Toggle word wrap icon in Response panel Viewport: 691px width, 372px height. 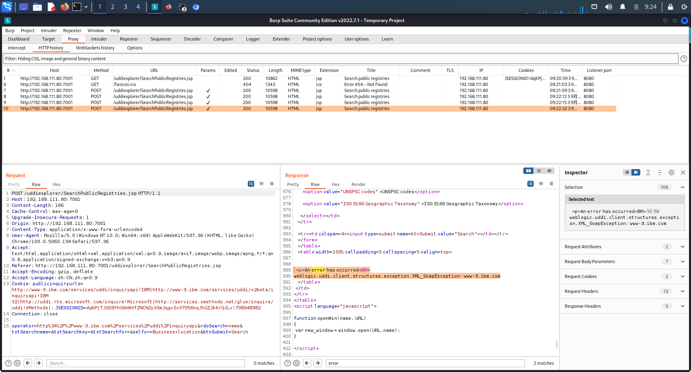tap(531, 184)
